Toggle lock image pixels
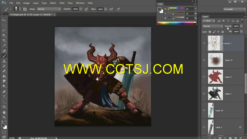The width and height of the screenshot is (247, 139). click(214, 32)
